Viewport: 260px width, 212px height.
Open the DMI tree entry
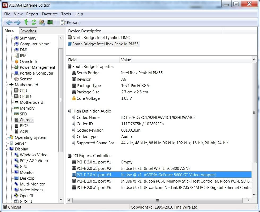[24, 50]
